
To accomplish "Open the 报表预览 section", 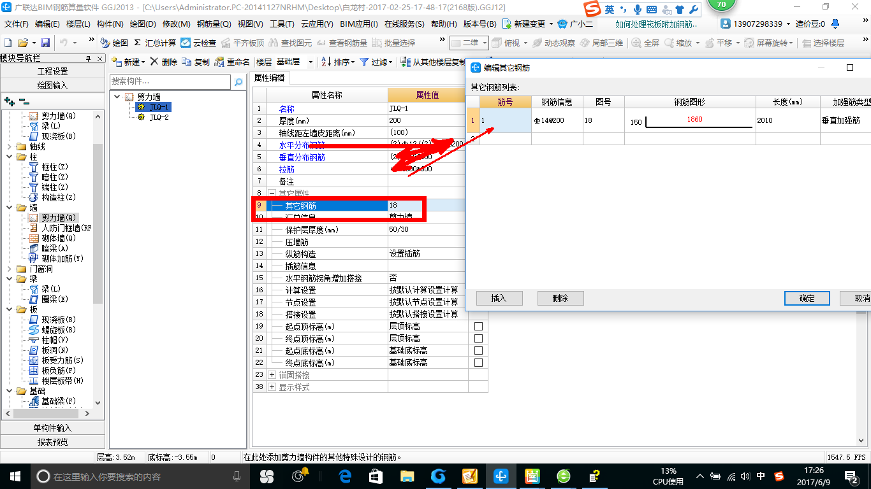I will point(52,441).
